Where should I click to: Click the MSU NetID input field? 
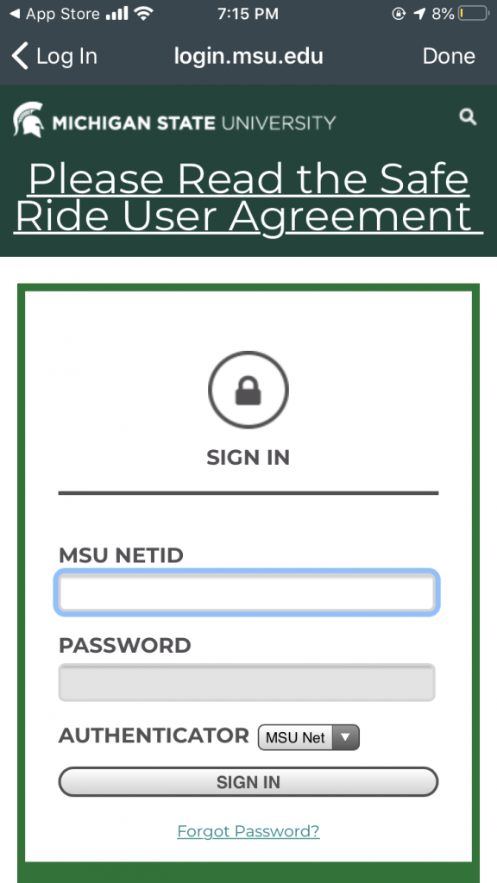click(248, 592)
